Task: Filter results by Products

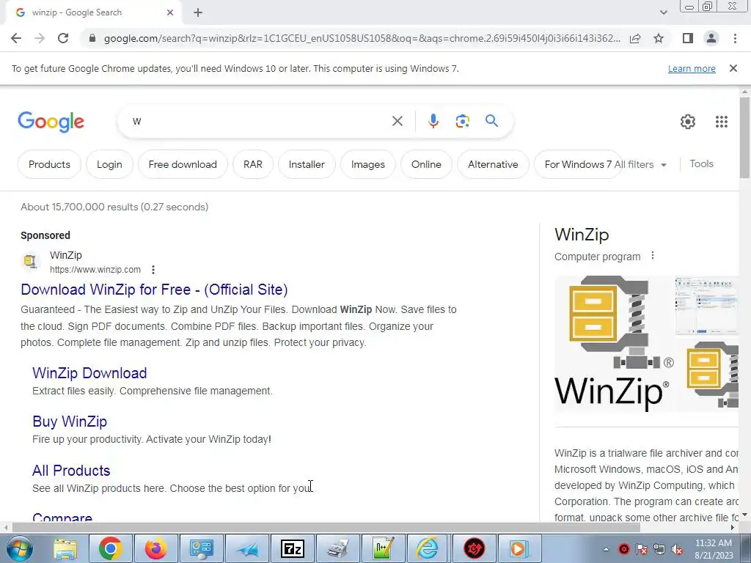Action: click(x=49, y=164)
